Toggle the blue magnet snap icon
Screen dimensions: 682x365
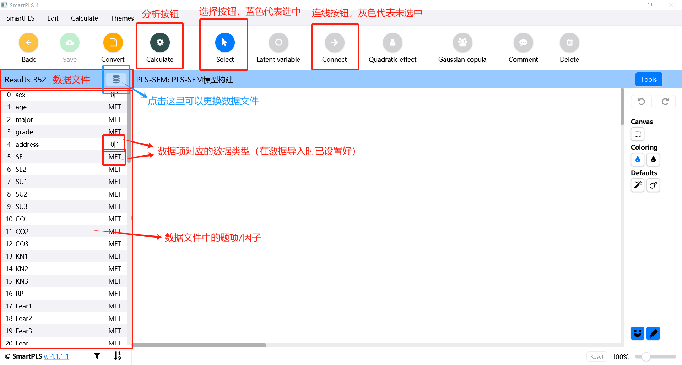(x=638, y=333)
